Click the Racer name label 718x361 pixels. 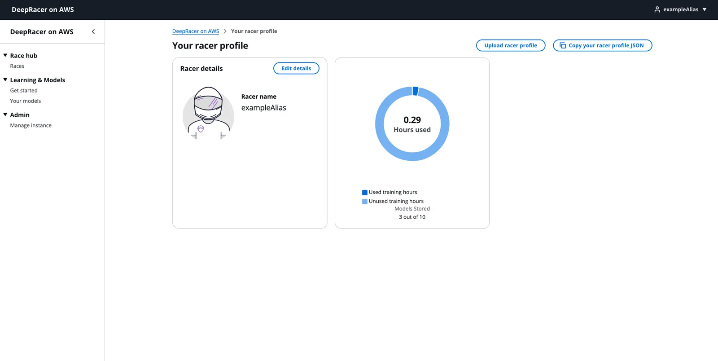(259, 97)
